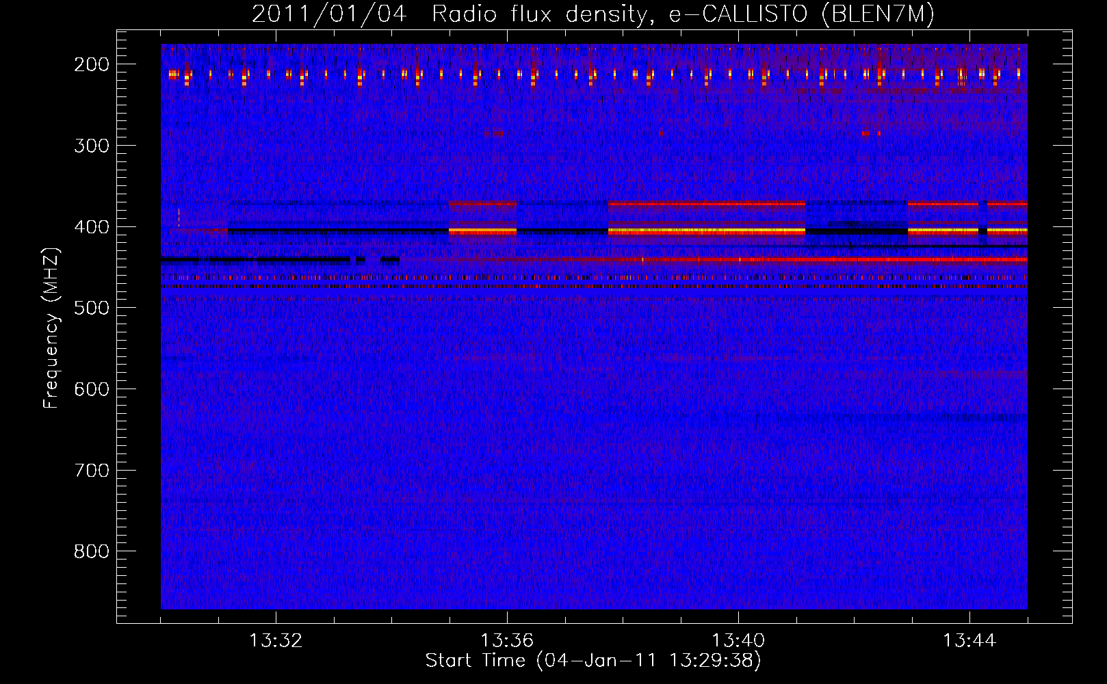Click the 'Start Time (04-Jan-11 13:29:38)' label
The image size is (1107, 684).
tap(593, 661)
